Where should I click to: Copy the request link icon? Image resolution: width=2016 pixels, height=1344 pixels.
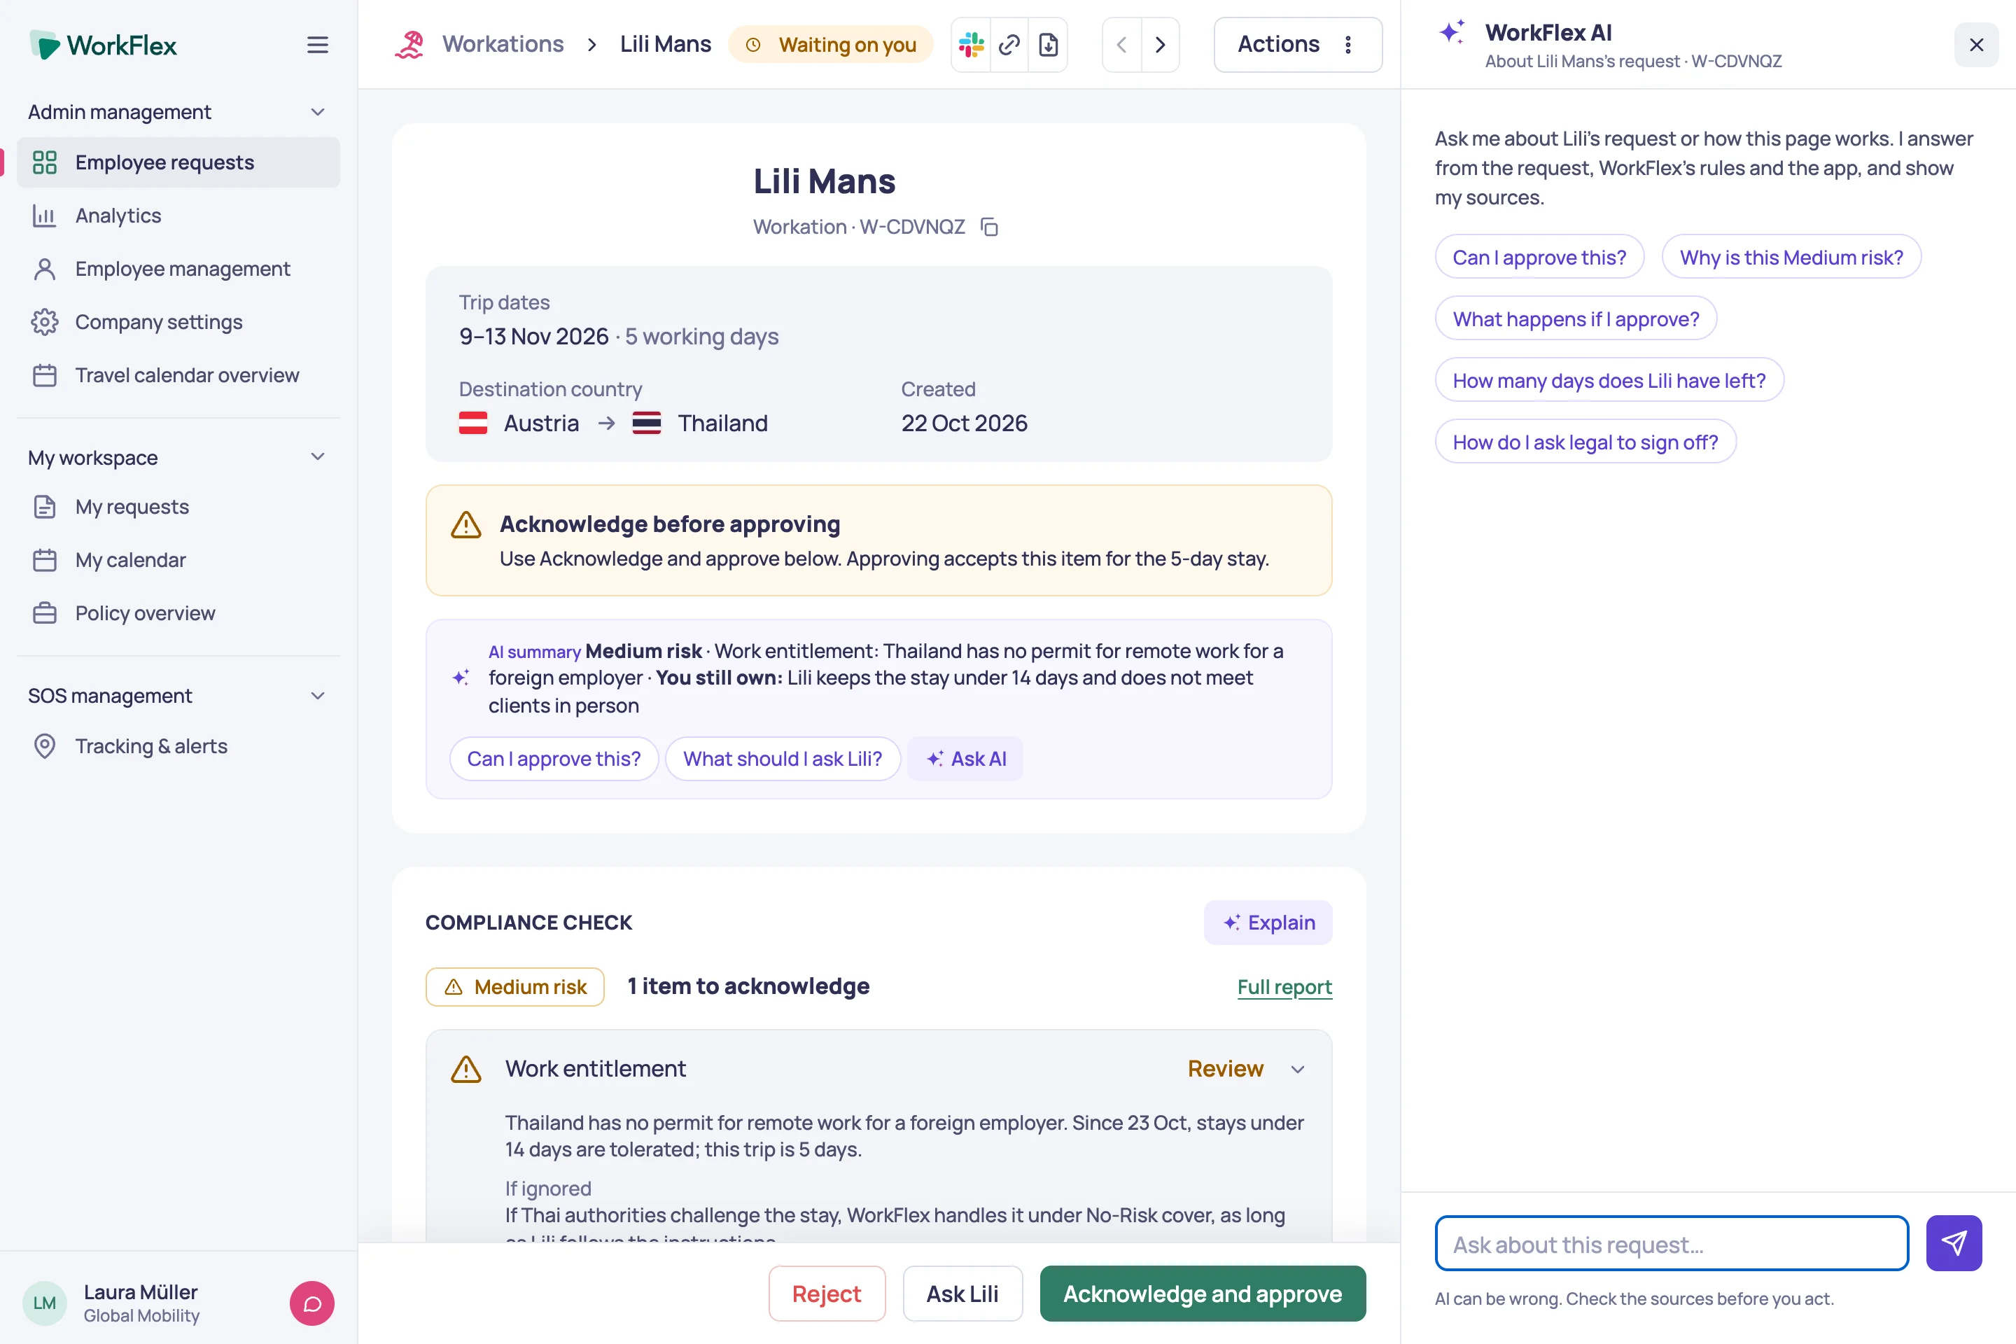pyautogui.click(x=1009, y=45)
